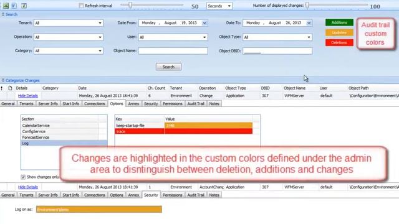
Task: Open the Permissions tab of the AccountChange record
Action: [x=173, y=195]
